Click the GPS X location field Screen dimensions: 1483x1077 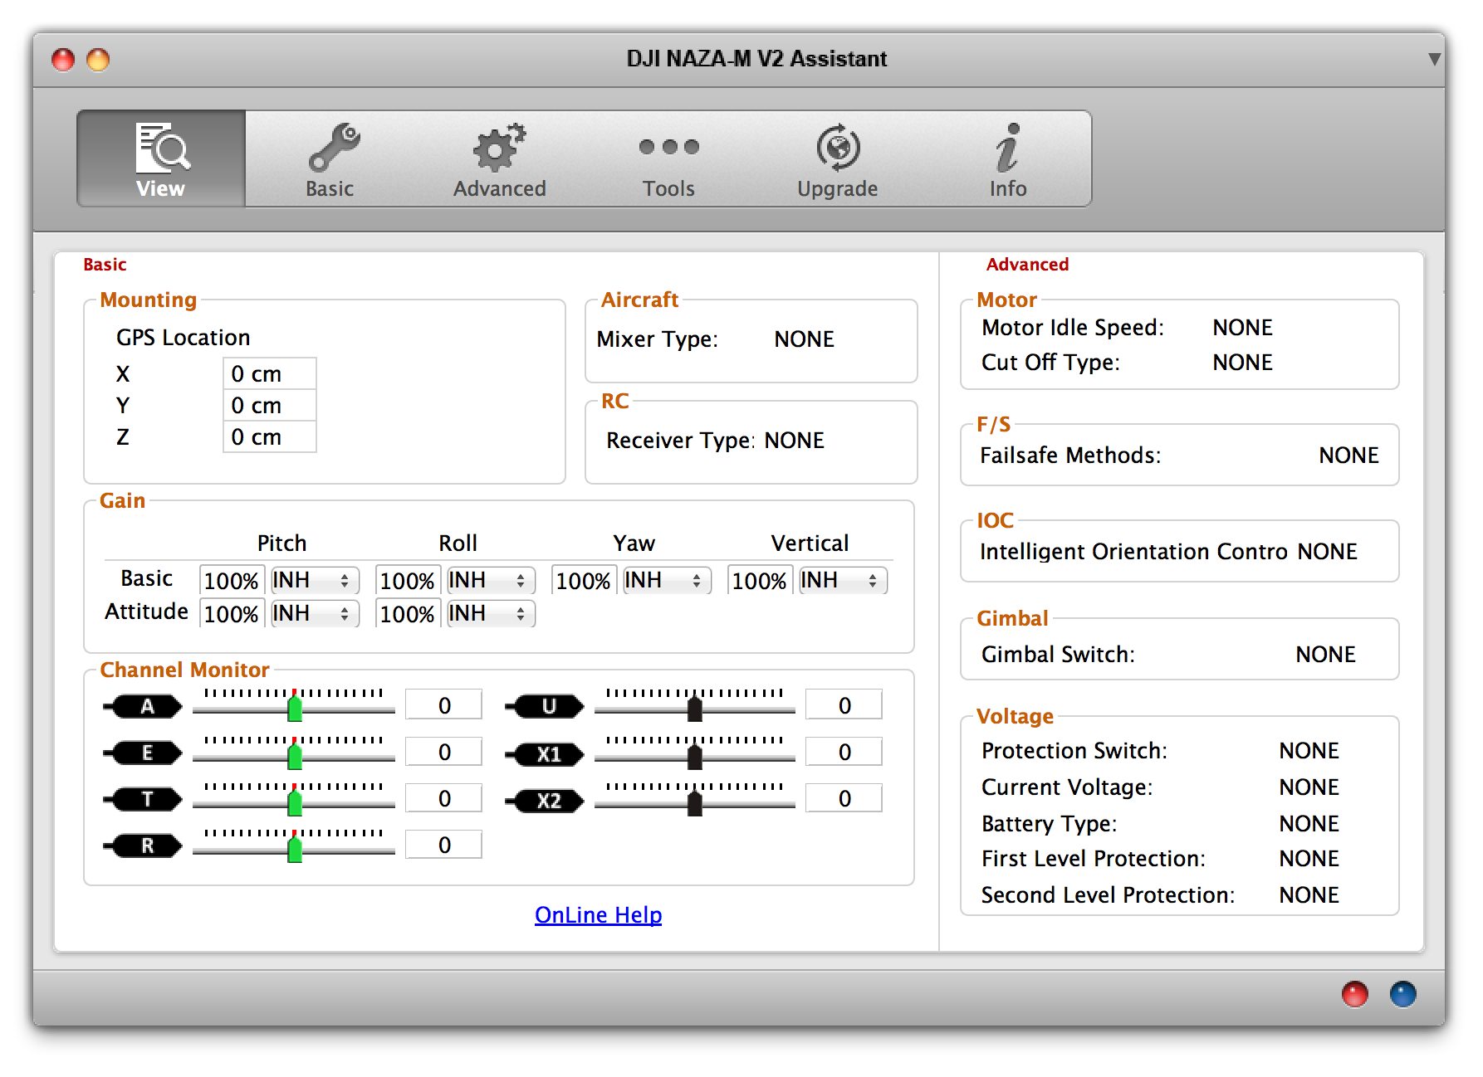pos(270,373)
